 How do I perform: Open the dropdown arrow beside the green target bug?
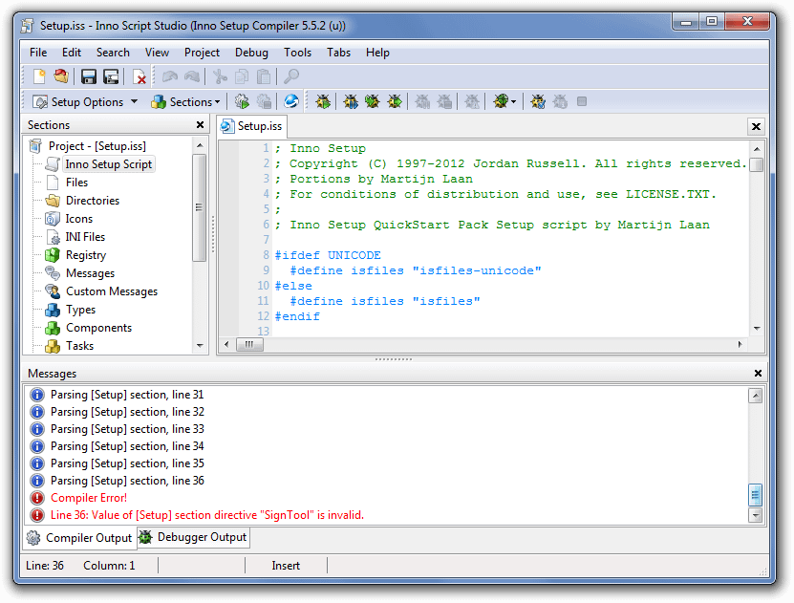(x=514, y=102)
